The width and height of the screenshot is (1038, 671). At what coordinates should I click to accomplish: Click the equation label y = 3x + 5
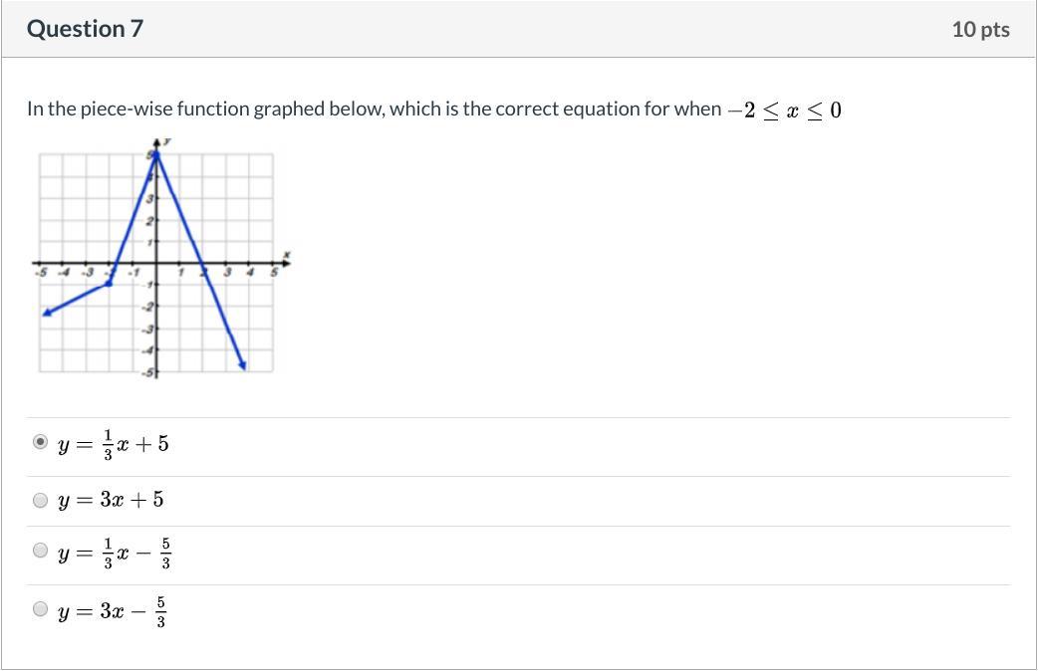click(111, 500)
